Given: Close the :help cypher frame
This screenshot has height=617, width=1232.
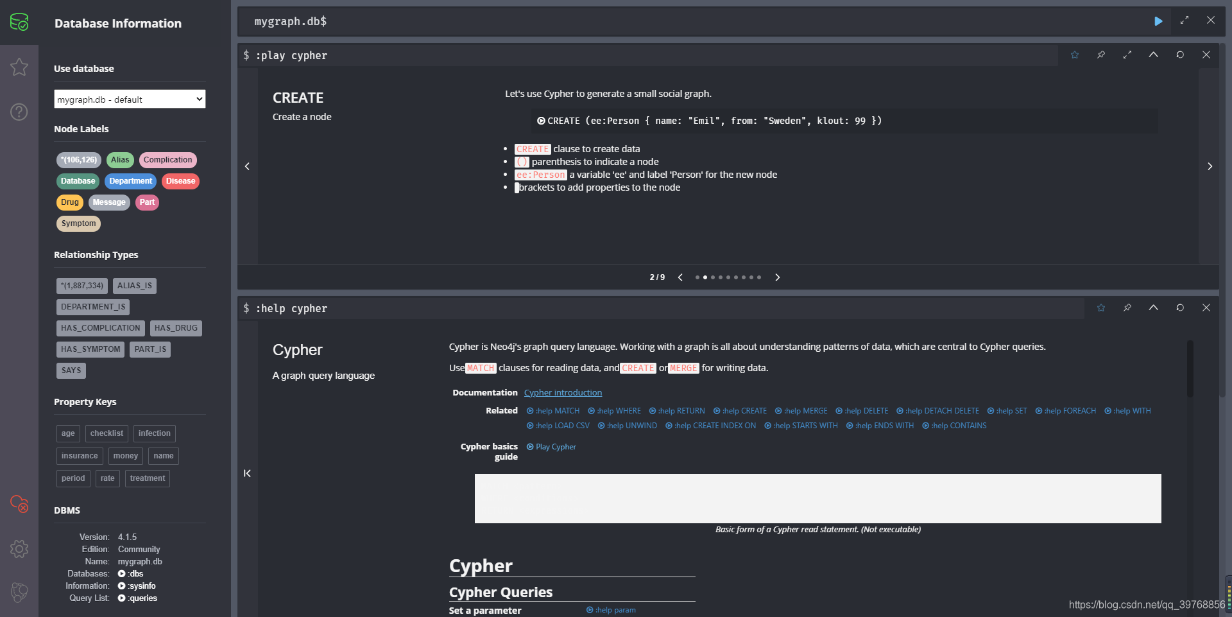Looking at the screenshot, I should 1206,308.
